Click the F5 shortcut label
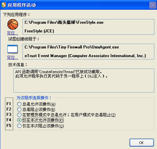This screenshot has height=149, width=157. pyautogui.click(x=9, y=126)
